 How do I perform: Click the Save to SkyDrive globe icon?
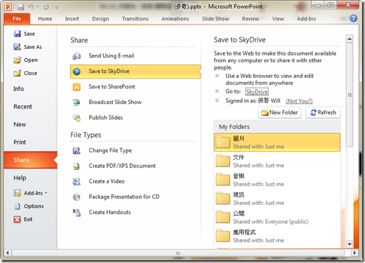[x=77, y=72]
